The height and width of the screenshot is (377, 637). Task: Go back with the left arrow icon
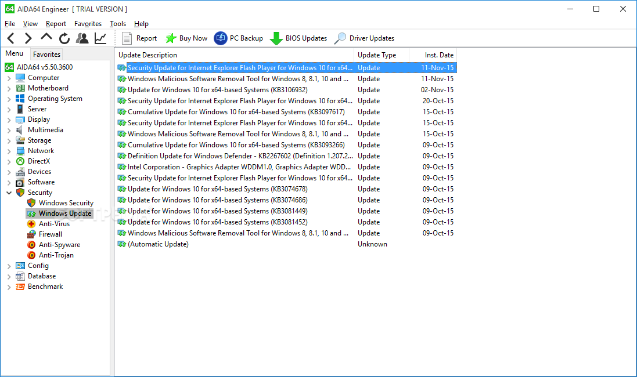pos(11,38)
